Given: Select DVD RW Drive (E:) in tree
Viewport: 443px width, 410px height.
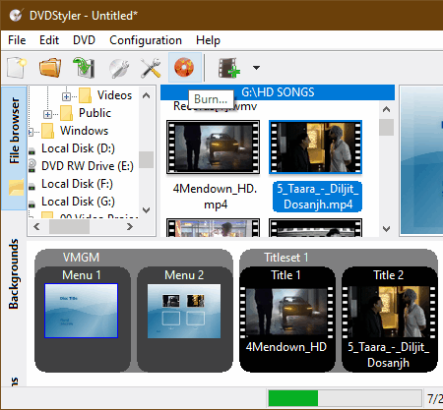Looking at the screenshot, I should pos(88,166).
